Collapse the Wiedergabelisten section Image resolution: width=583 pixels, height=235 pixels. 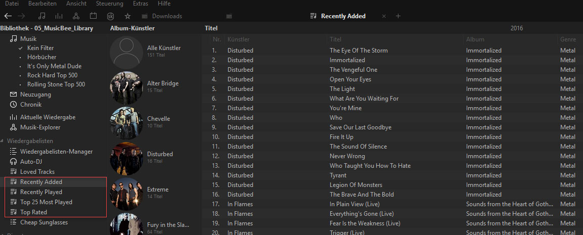pyautogui.click(x=3, y=142)
